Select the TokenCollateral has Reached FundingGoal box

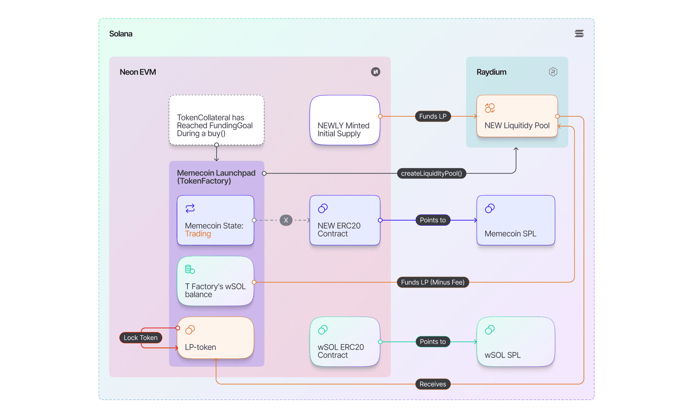click(216, 120)
